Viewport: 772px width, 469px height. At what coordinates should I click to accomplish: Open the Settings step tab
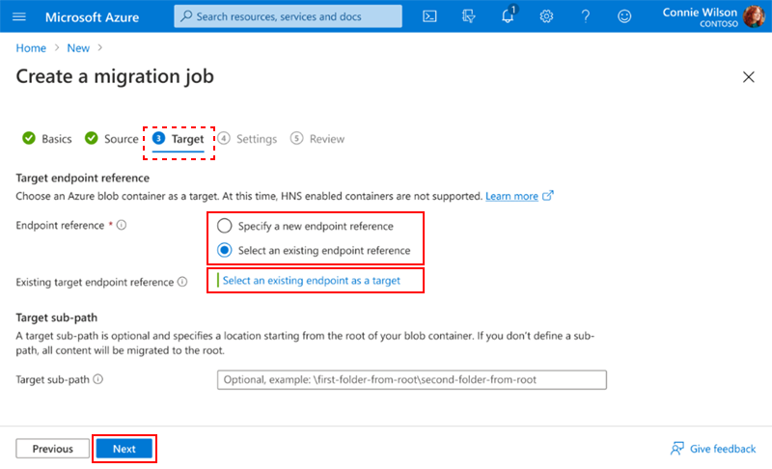click(248, 139)
